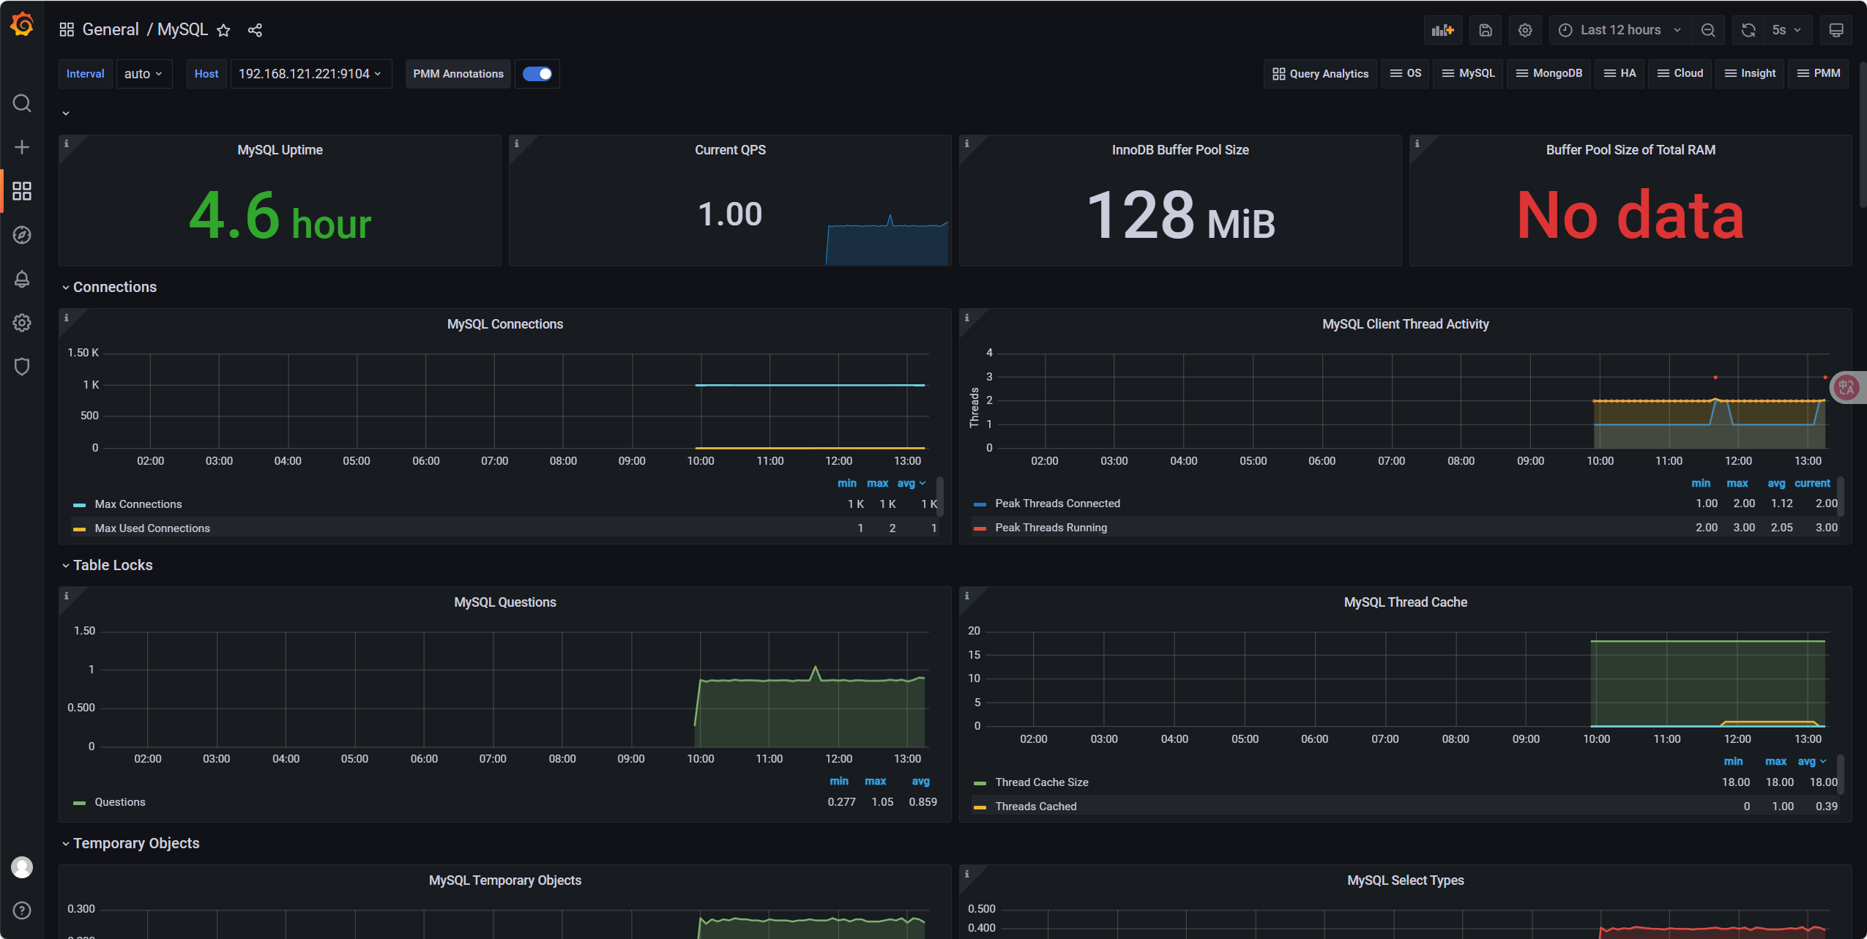Open the Help question mark icon

pyautogui.click(x=22, y=910)
